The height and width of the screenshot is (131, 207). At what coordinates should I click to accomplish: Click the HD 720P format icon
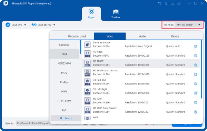pos(87,101)
